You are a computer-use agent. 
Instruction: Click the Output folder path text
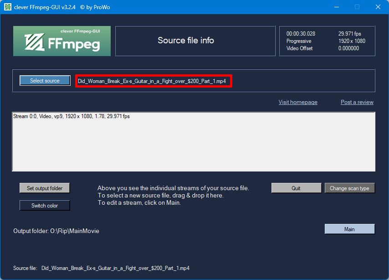[56, 231]
